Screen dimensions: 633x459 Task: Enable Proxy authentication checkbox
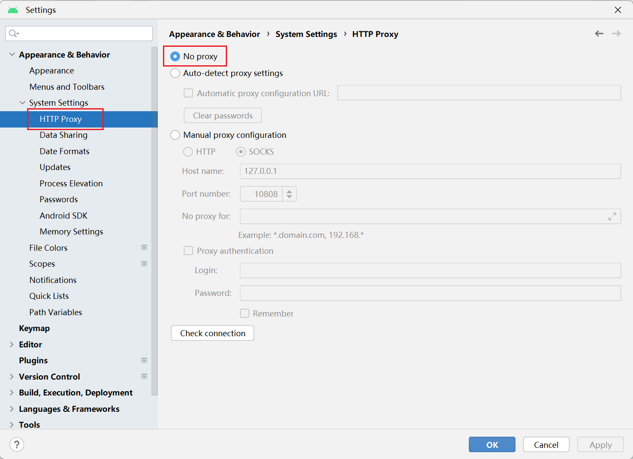188,251
